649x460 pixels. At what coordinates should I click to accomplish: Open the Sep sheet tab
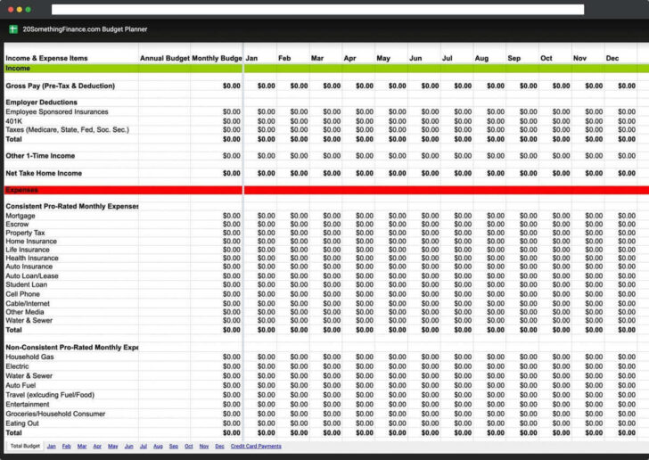173,446
